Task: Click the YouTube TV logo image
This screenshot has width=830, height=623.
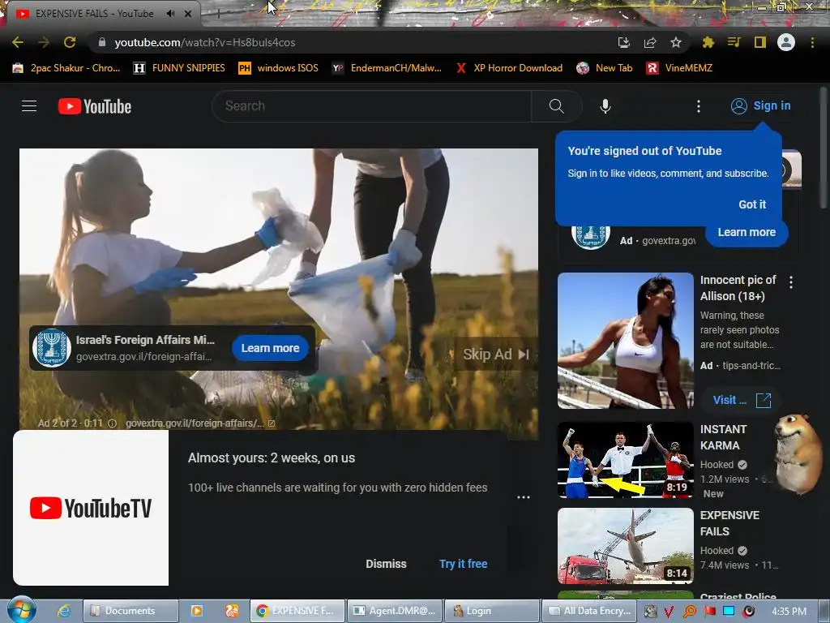Action: click(91, 508)
